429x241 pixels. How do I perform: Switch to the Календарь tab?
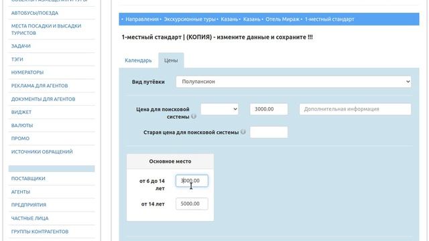tap(138, 60)
